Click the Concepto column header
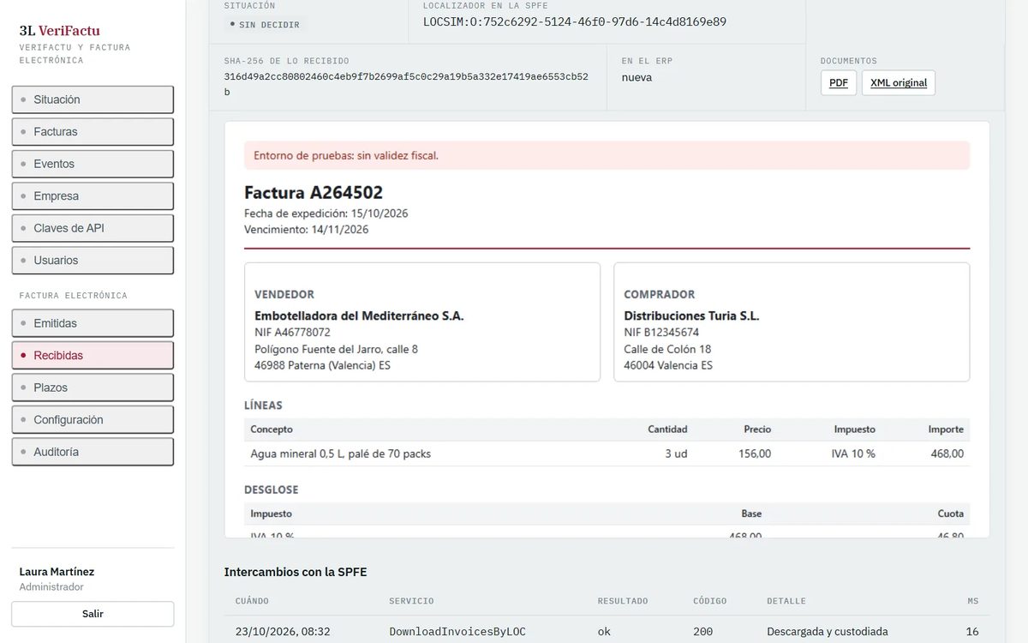Screen dimensions: 1028x643 coord(272,430)
